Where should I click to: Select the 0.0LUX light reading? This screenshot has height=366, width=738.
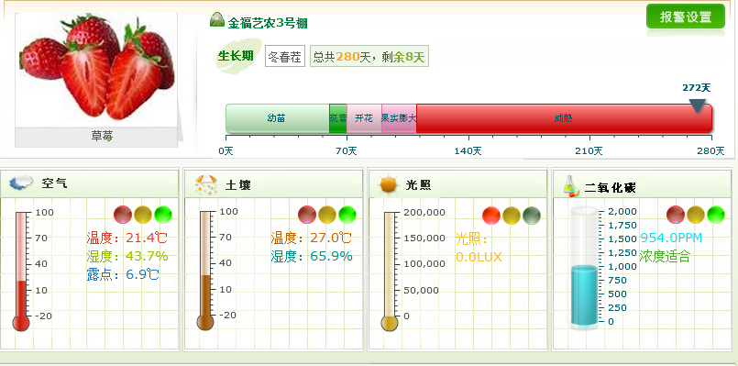[479, 257]
